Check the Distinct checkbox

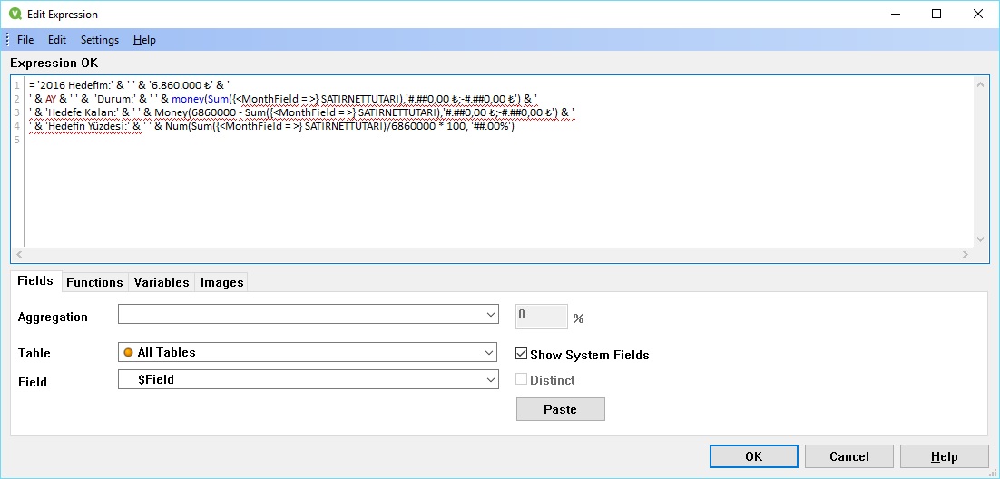(522, 380)
